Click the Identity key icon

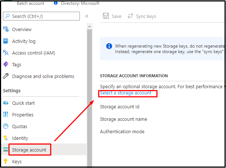[6, 138]
